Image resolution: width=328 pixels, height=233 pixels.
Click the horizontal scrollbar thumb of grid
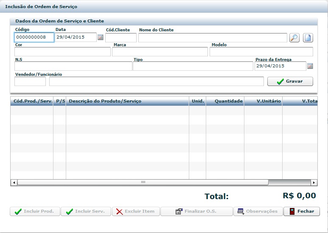point(143,182)
